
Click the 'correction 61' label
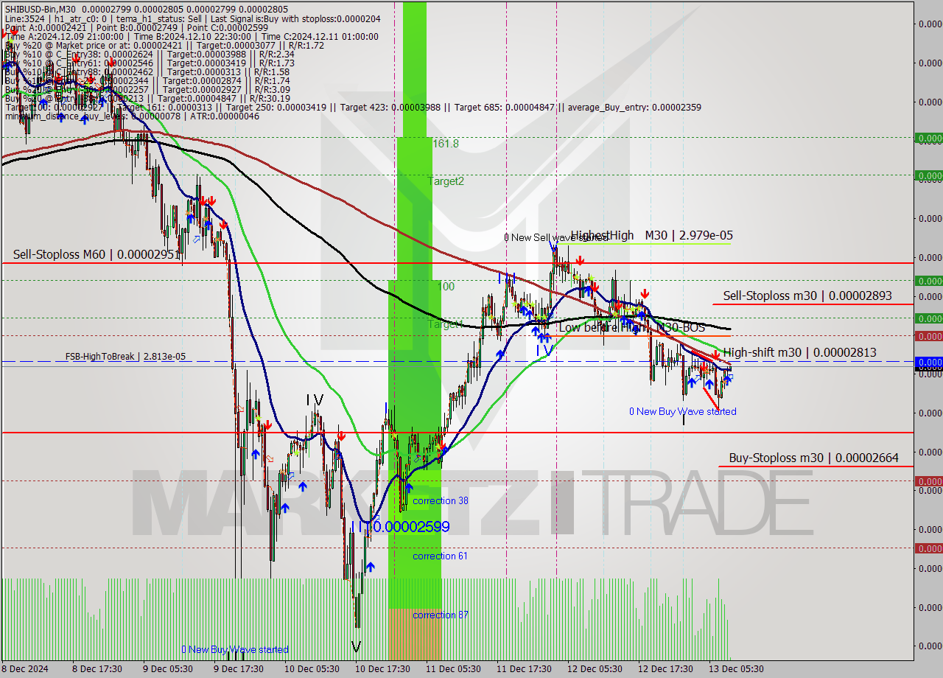click(x=440, y=556)
